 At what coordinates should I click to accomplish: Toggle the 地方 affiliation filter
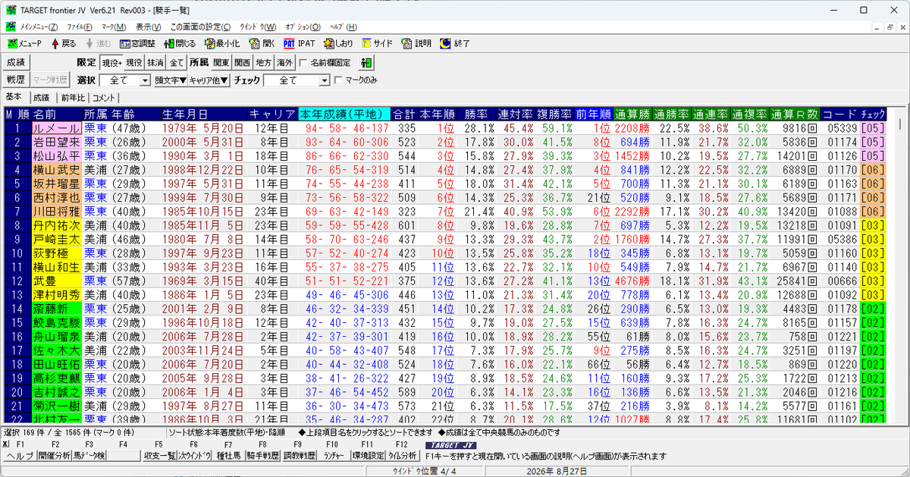[263, 62]
